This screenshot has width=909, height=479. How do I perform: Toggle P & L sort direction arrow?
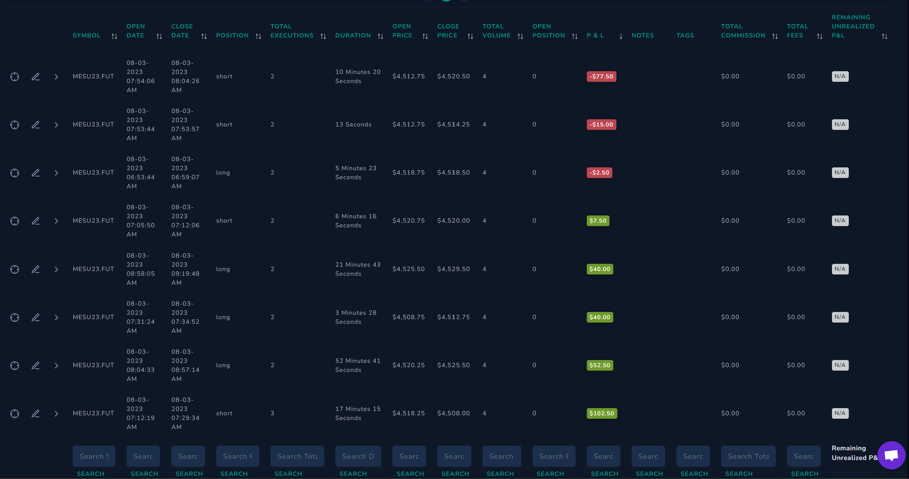tap(621, 36)
